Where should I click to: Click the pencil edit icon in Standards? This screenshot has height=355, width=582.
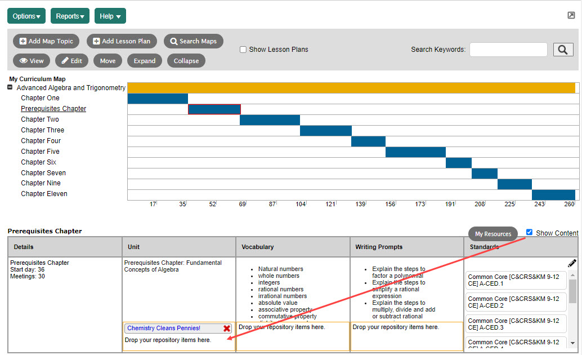point(572,263)
